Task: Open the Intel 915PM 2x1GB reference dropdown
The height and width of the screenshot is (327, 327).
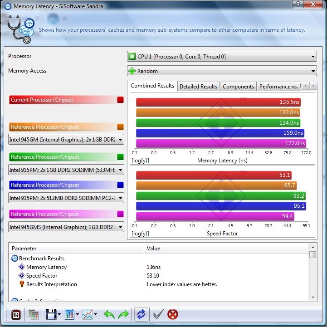Action: click(66, 170)
